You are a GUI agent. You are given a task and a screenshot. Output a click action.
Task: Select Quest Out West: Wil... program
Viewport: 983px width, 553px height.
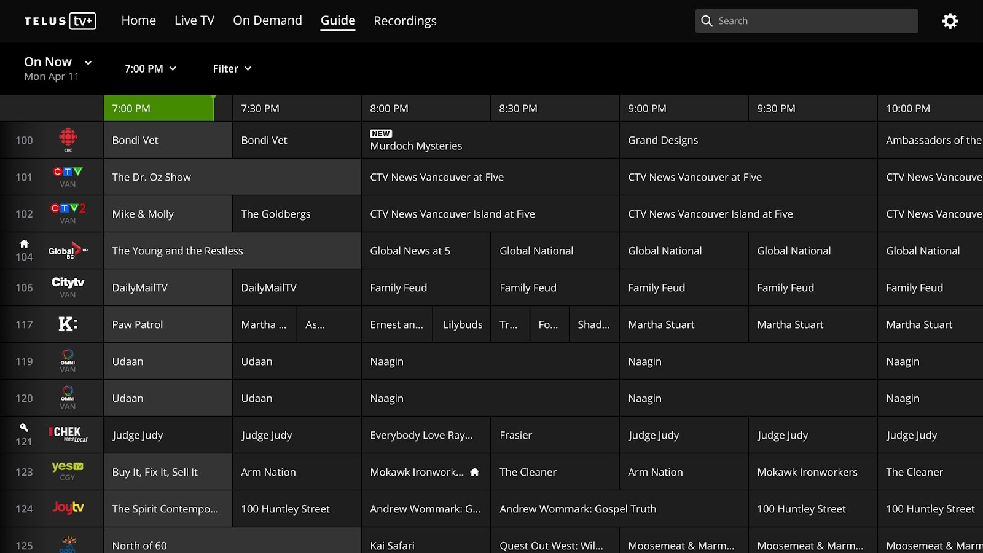pos(555,541)
